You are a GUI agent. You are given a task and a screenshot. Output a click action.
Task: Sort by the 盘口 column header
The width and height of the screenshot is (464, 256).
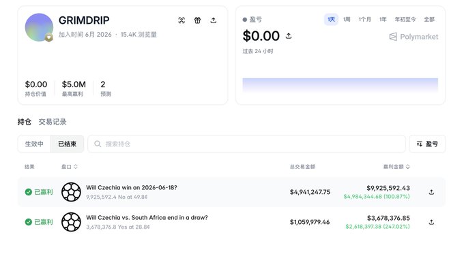(69, 167)
